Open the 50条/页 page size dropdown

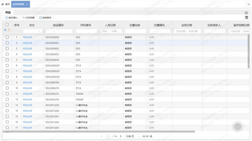click(133, 136)
